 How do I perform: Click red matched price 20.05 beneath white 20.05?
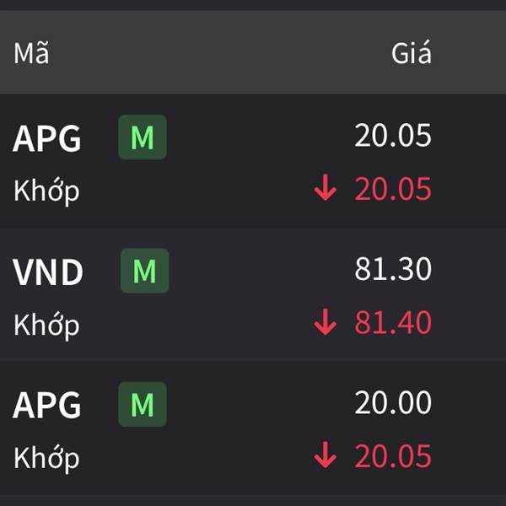(393, 188)
